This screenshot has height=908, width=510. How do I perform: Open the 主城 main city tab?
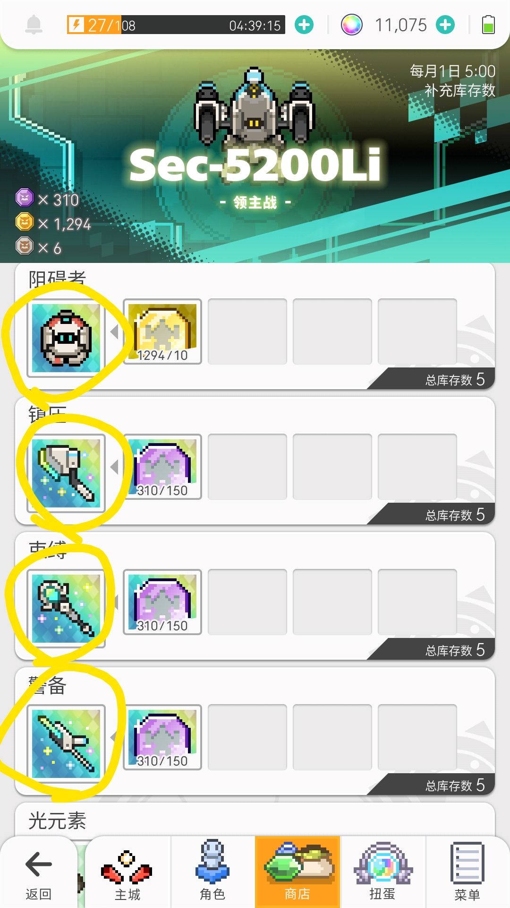(x=127, y=873)
